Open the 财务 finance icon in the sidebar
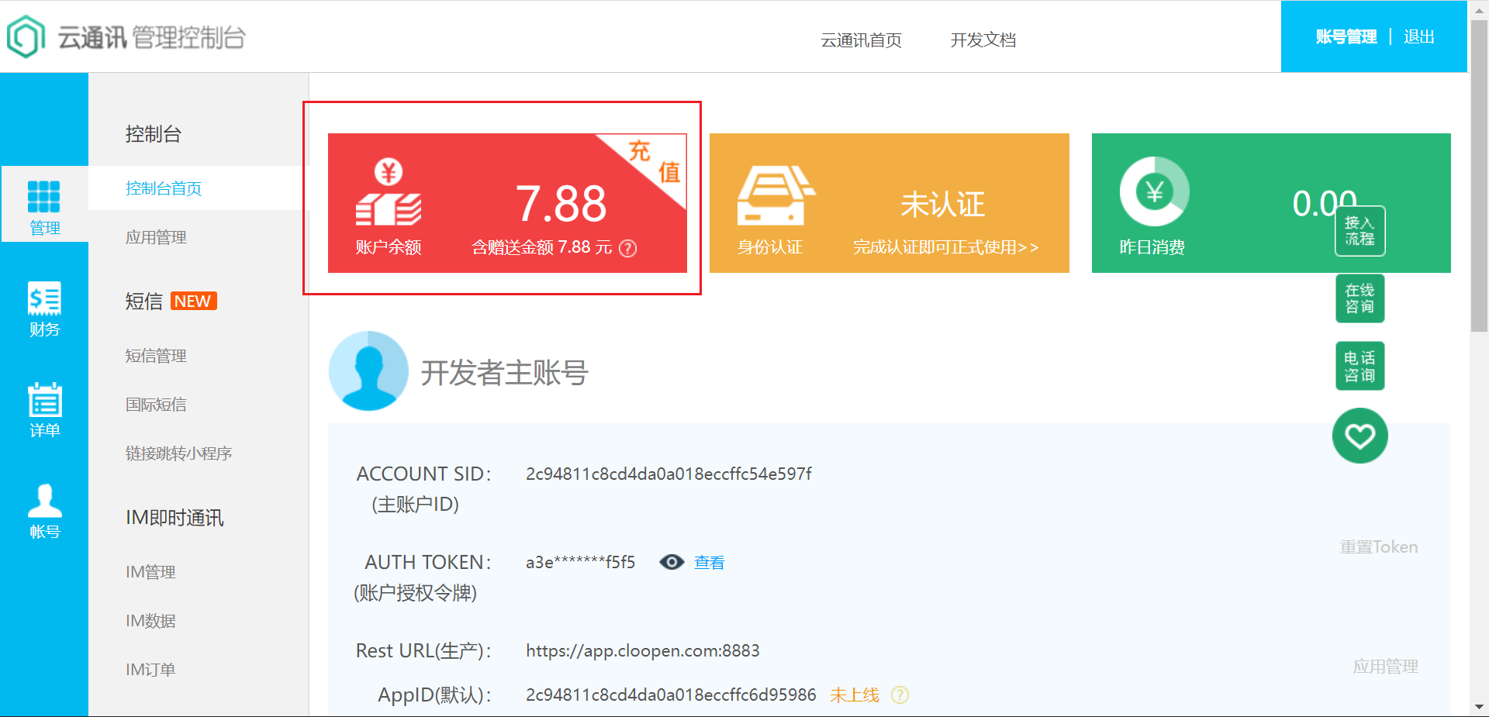 [44, 298]
